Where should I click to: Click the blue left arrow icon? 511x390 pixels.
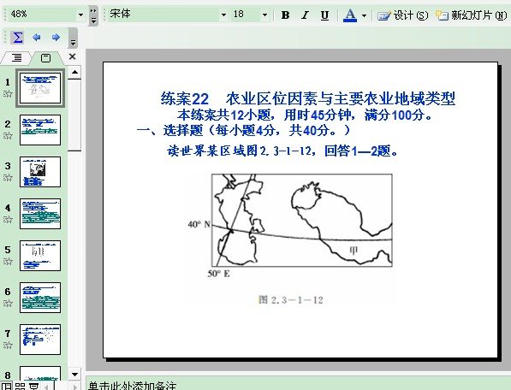(x=37, y=38)
